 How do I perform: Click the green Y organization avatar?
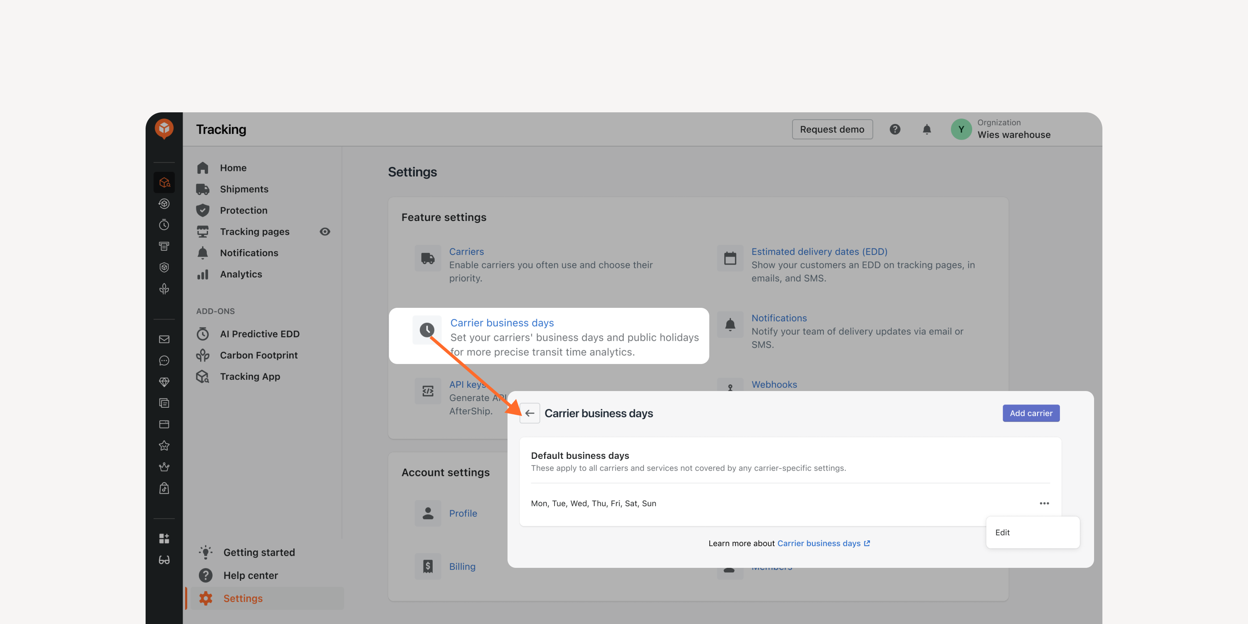[x=961, y=129]
